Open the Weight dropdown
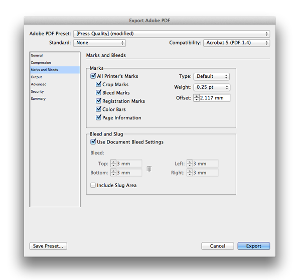 (211, 87)
